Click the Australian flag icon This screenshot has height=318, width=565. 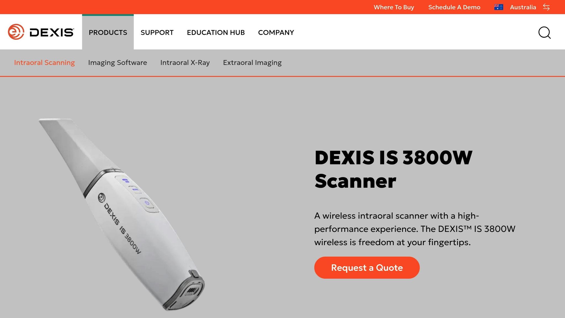499,7
